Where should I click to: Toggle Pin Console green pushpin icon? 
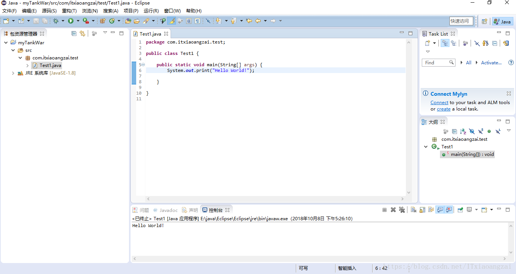[460, 210]
